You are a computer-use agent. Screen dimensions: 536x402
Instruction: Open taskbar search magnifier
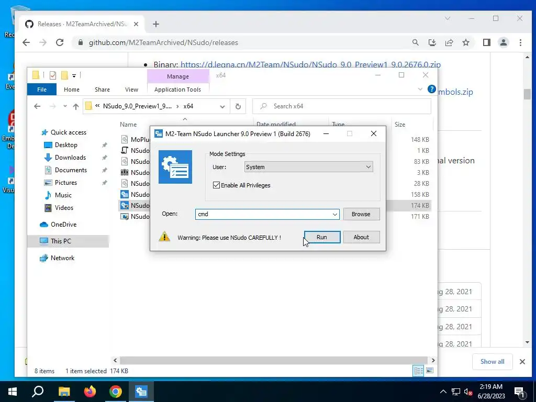pos(38,392)
